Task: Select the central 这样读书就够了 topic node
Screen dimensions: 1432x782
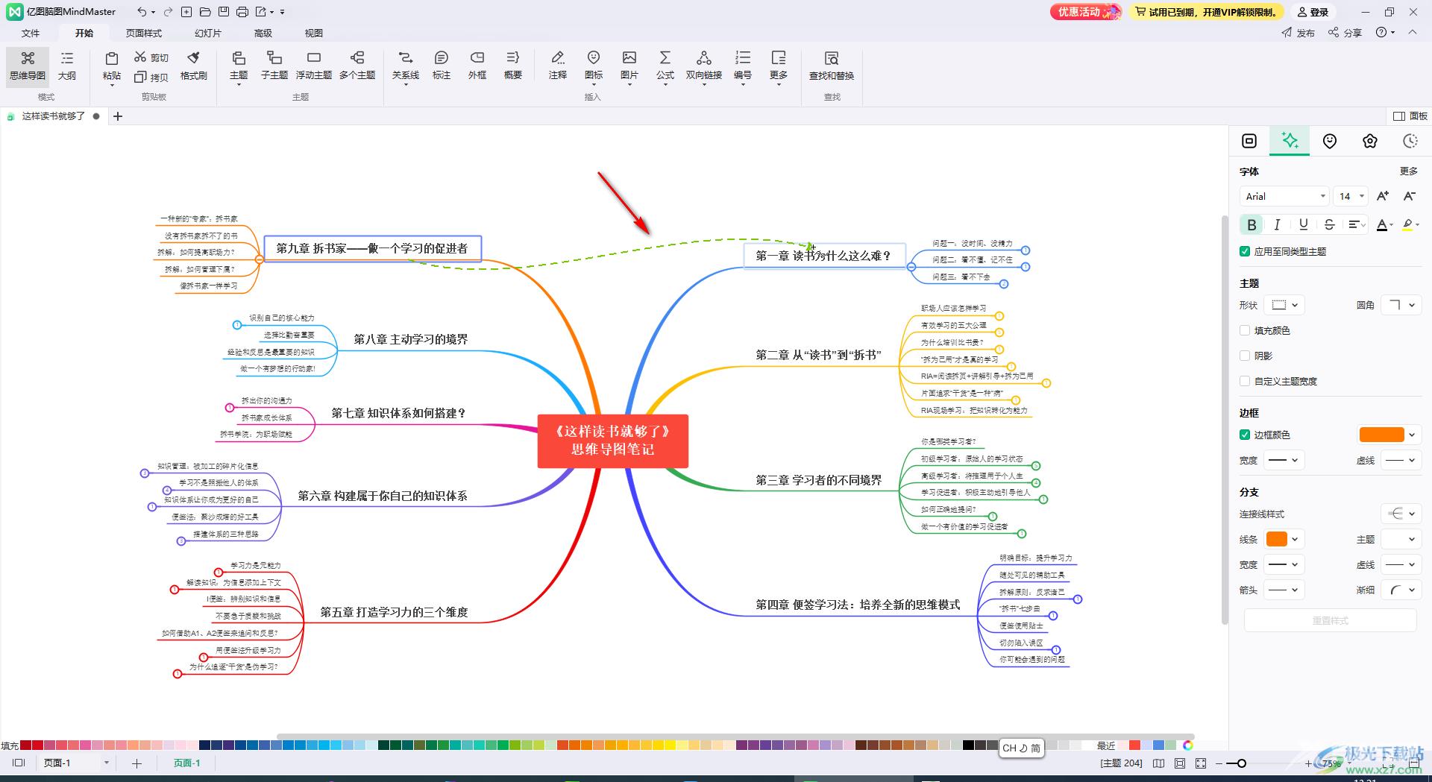Action: coord(612,441)
